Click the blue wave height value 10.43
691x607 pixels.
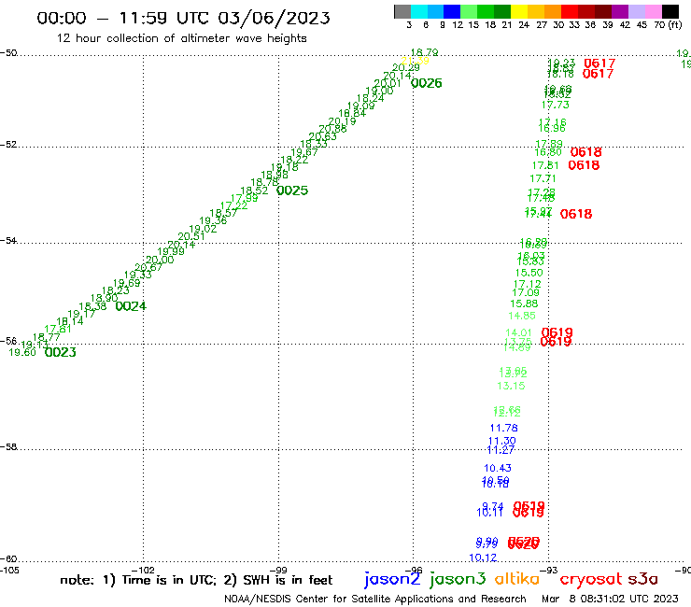point(498,468)
